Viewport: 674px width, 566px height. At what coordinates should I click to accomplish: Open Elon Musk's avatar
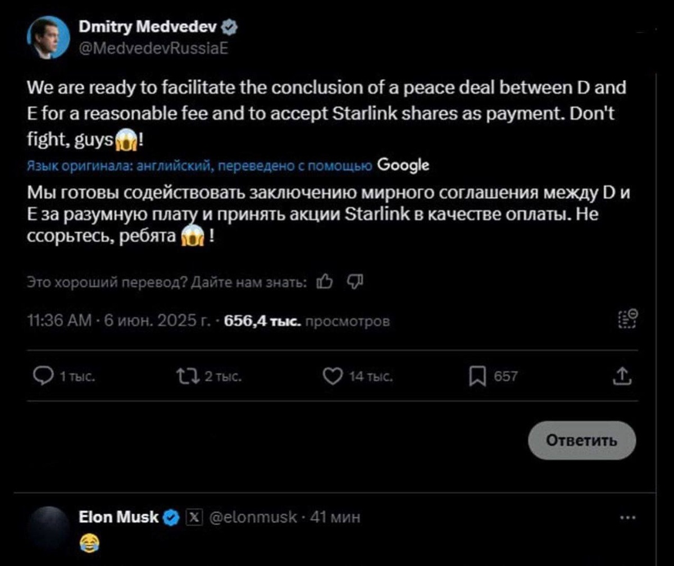coord(48,525)
